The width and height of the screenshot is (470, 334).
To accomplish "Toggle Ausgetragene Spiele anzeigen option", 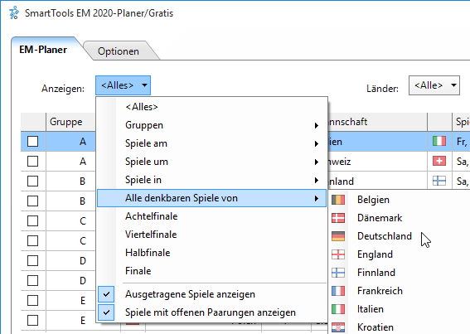I will (x=211, y=294).
